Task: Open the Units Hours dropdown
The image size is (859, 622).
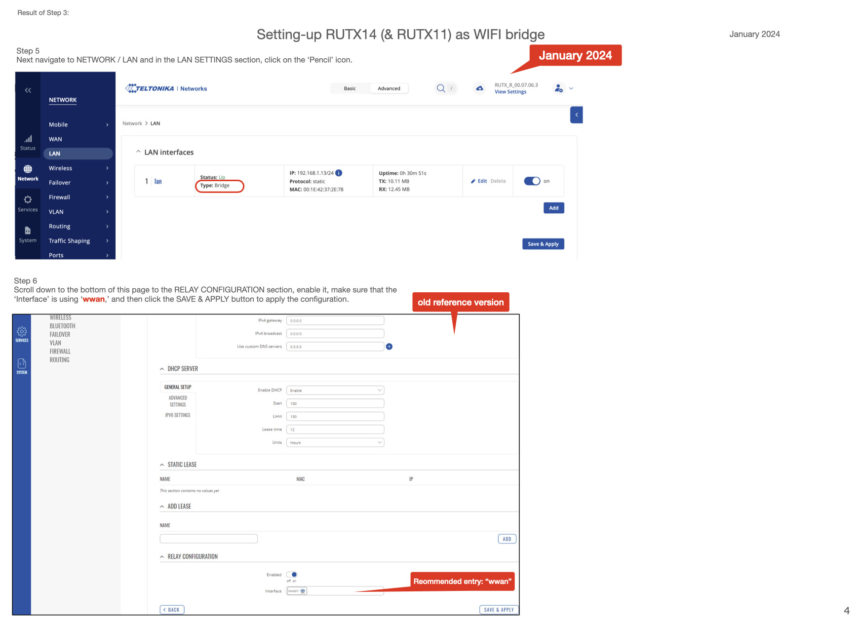Action: pyautogui.click(x=335, y=443)
